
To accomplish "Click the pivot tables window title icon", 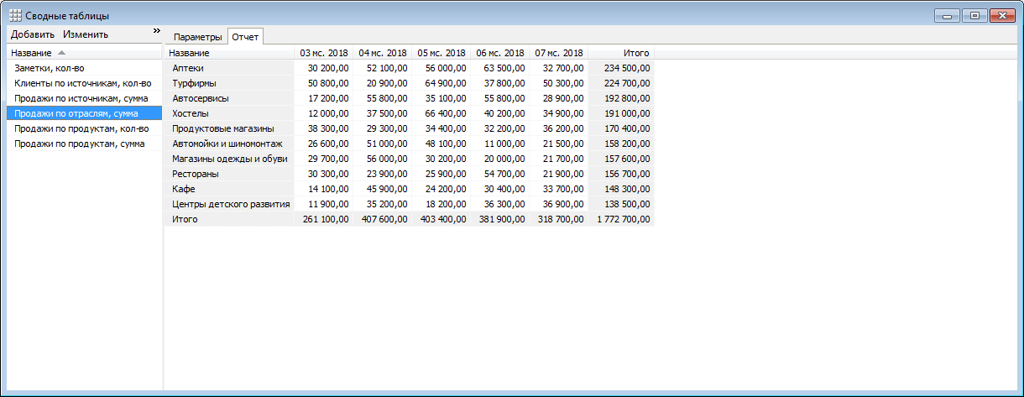I will point(15,16).
